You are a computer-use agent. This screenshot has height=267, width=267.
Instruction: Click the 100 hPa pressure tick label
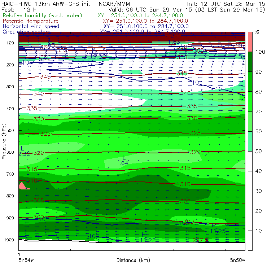[10, 43]
